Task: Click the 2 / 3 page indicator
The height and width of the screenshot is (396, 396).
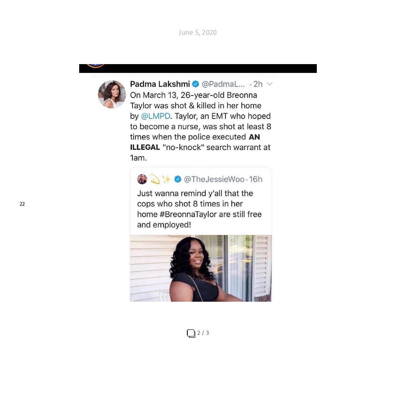Action: click(203, 333)
